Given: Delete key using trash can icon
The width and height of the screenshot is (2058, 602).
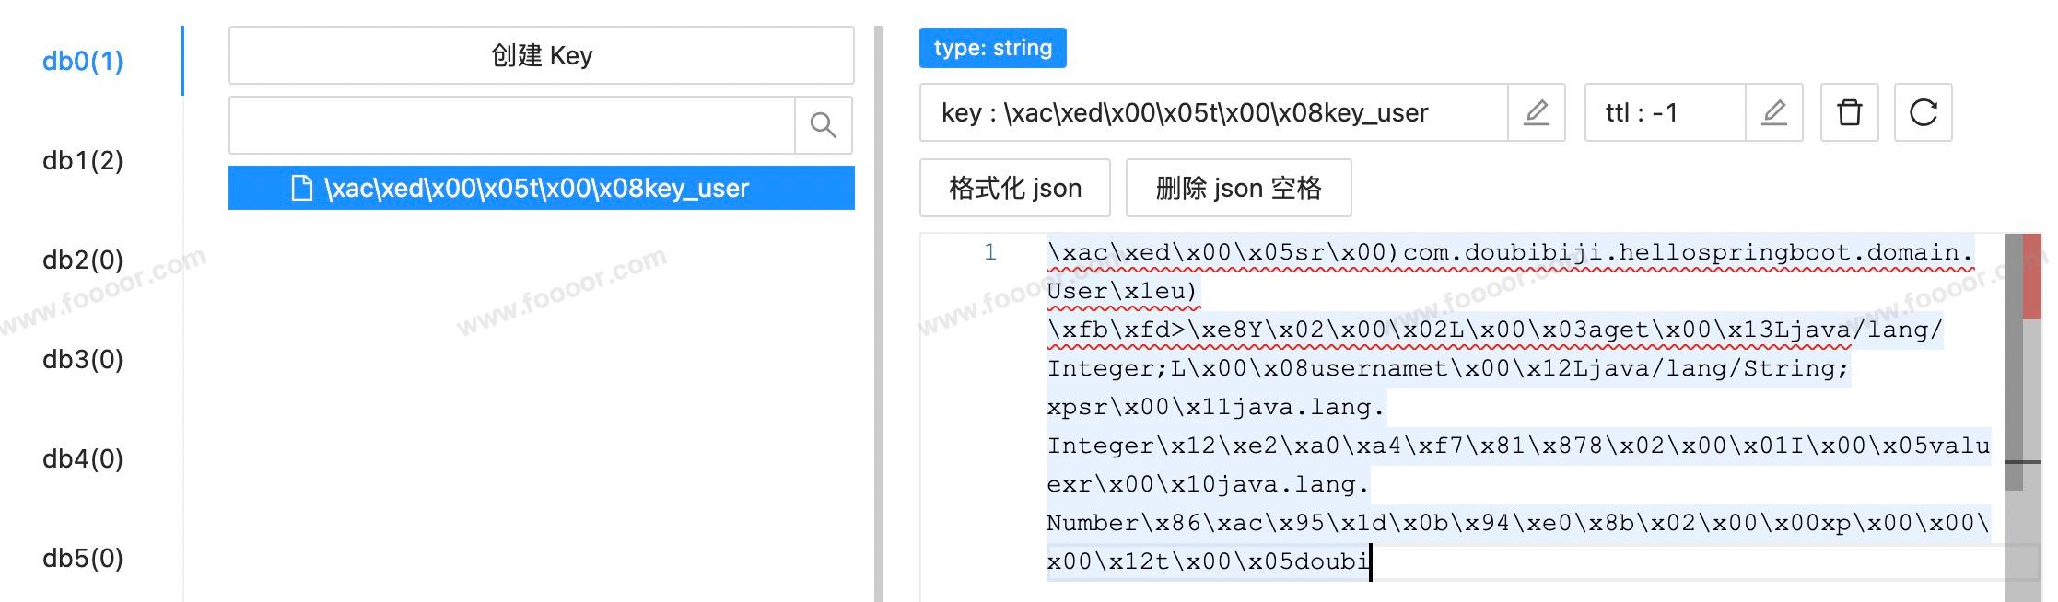Looking at the screenshot, I should 1849,112.
